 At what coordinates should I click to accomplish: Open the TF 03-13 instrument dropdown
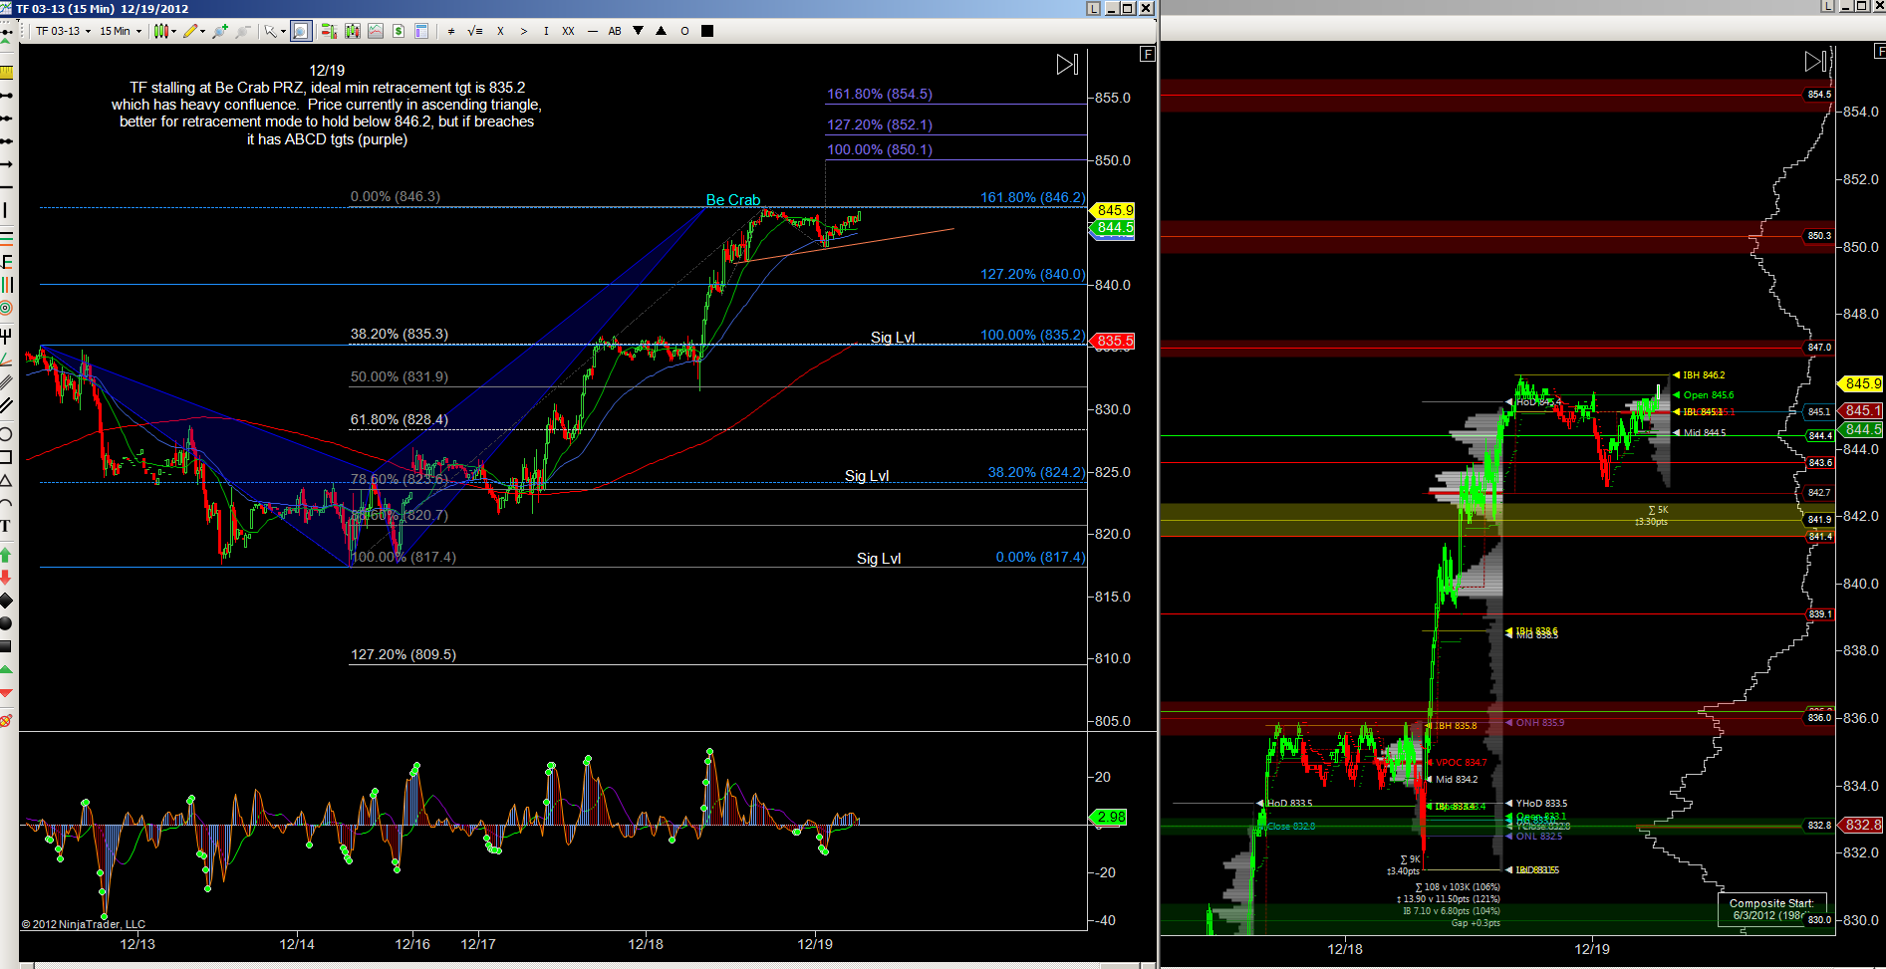pos(63,31)
